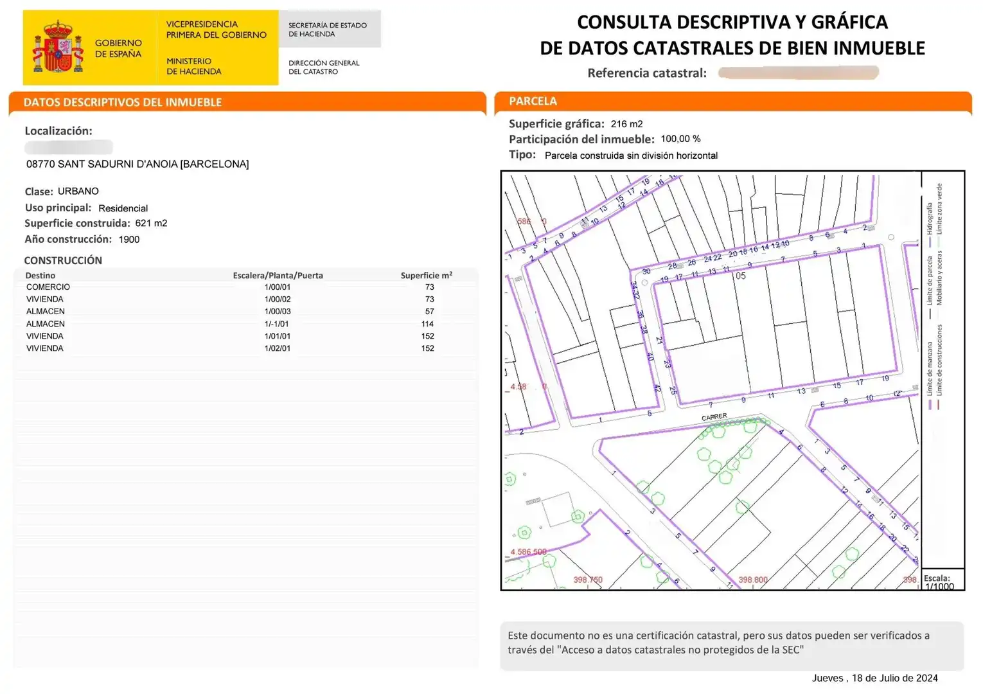Click the 'Límite de parcela' legend entry
983x694 pixels.
coord(930,287)
